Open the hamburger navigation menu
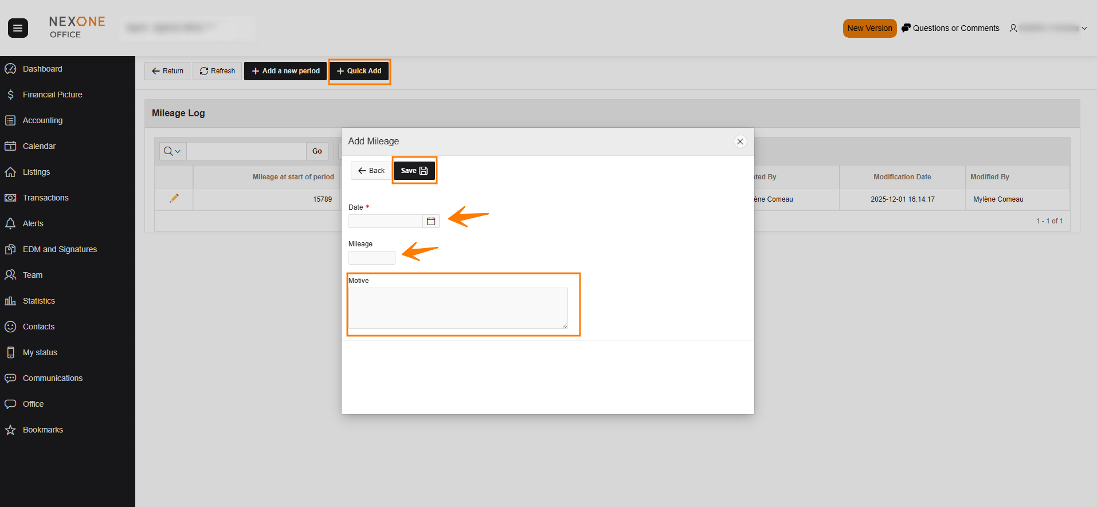The image size is (1097, 507). (x=18, y=28)
